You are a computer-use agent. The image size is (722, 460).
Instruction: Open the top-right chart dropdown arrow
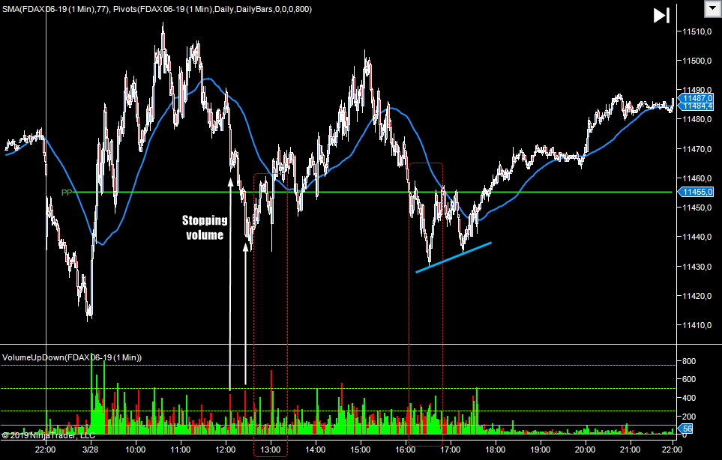point(711,9)
